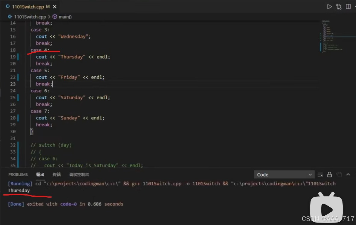The height and width of the screenshot is (225, 356).
Task: Switch to the 终端 terminal tab
Action: (57, 174)
